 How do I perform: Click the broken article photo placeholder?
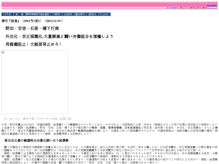34,82
